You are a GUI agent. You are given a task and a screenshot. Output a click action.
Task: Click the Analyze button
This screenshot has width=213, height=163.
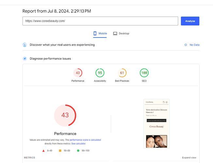190,21
